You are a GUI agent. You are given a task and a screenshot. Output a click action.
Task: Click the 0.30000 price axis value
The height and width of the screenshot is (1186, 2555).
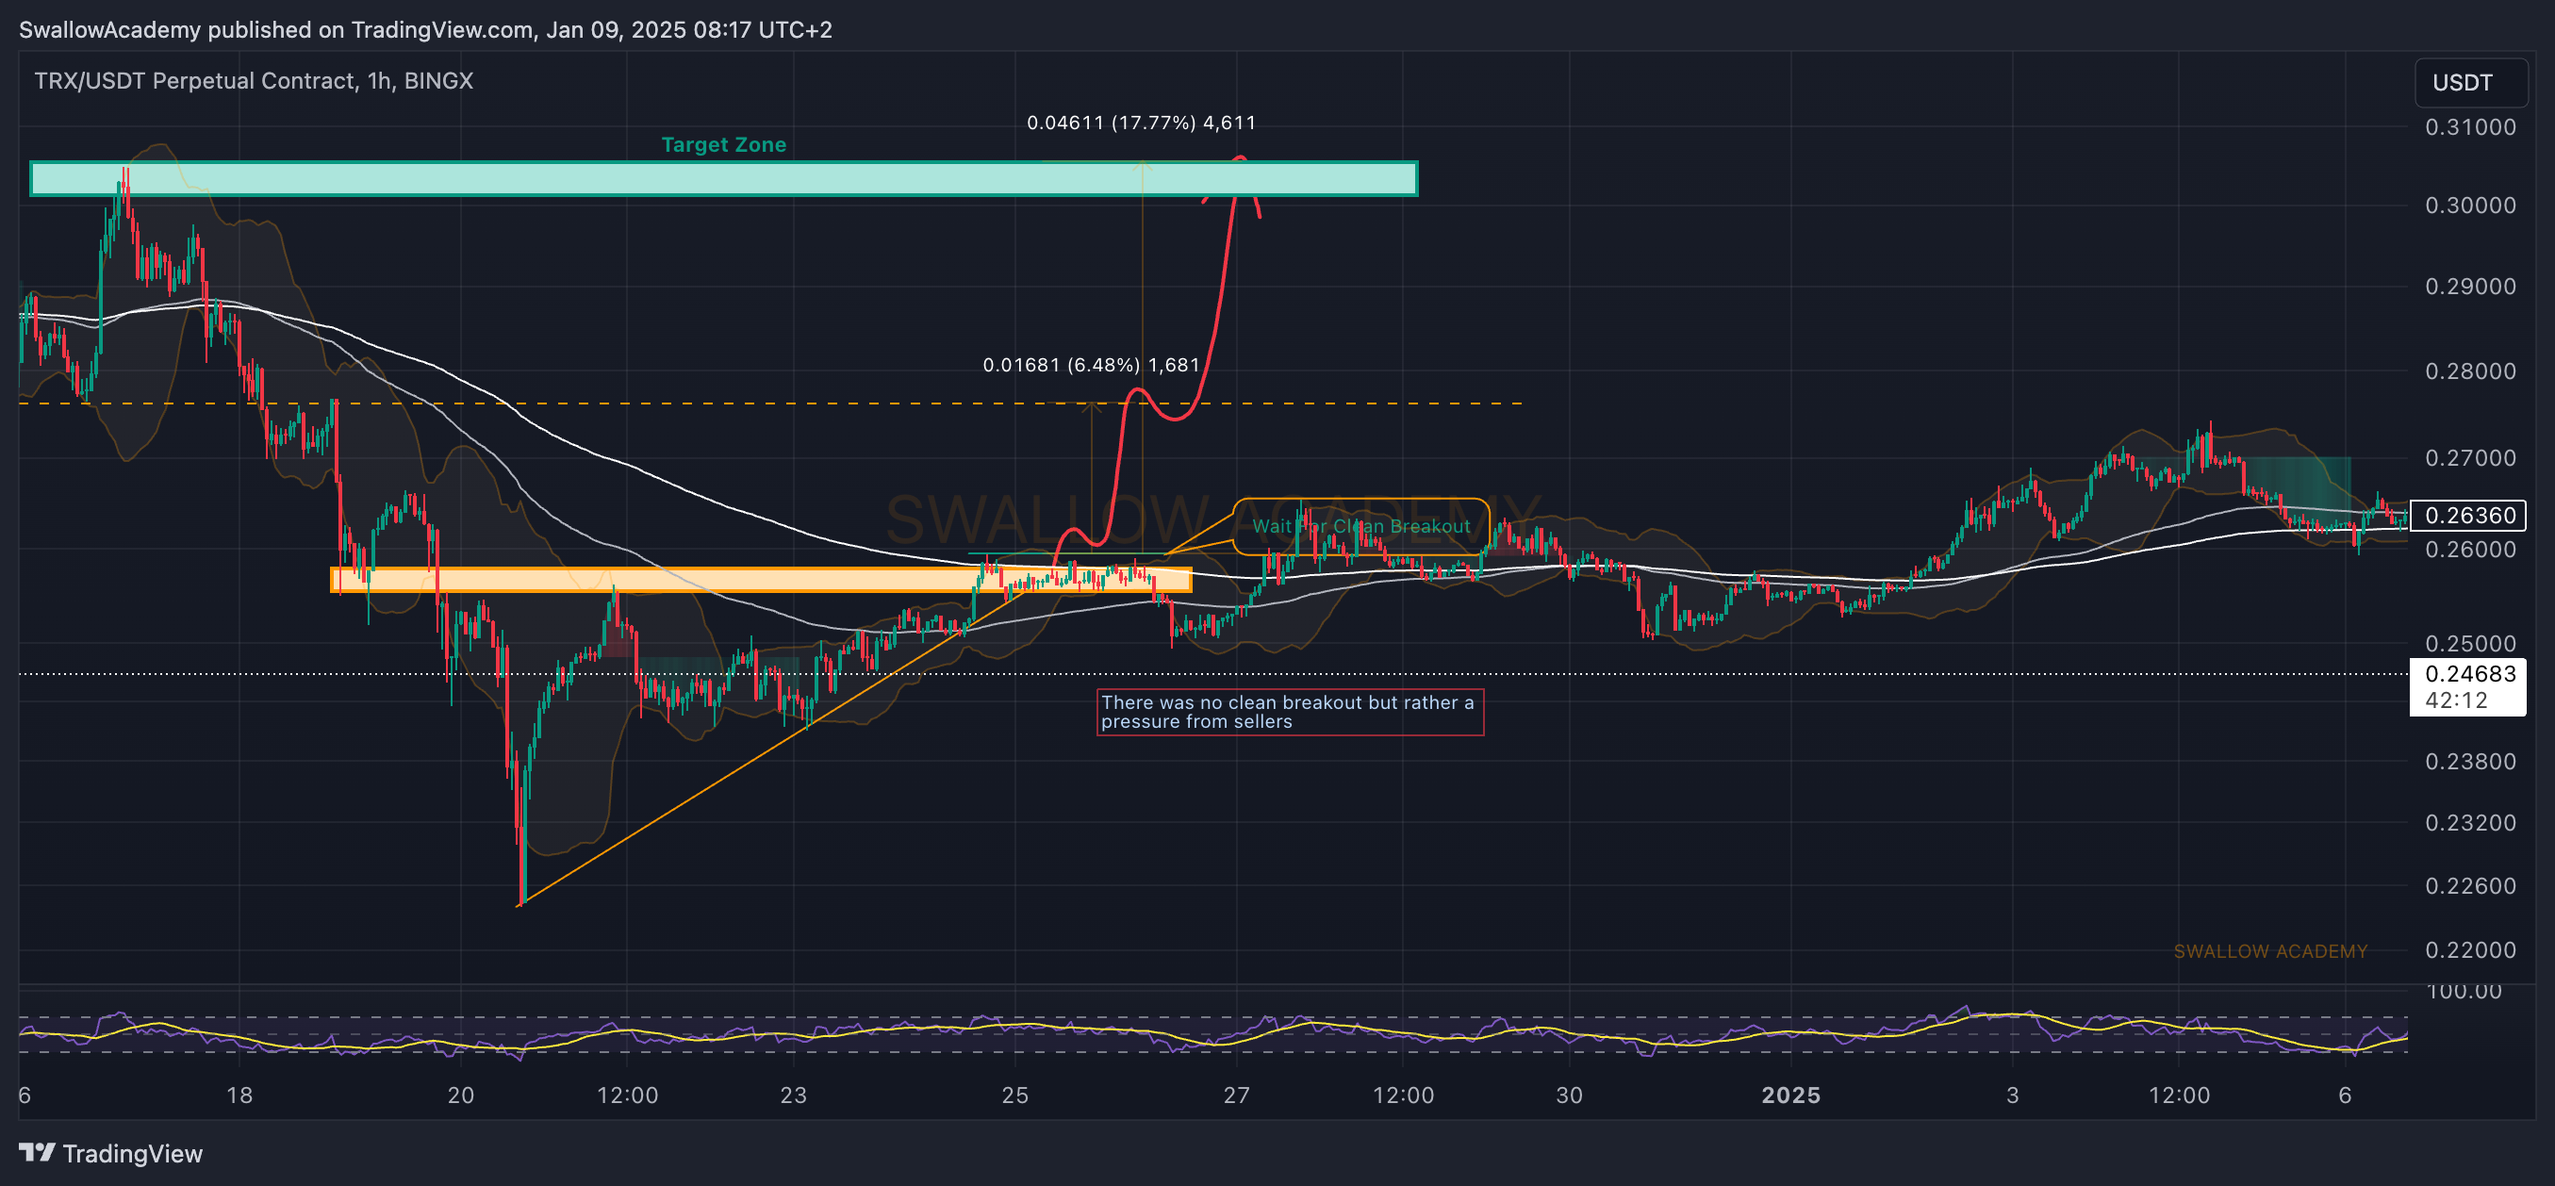2470,206
